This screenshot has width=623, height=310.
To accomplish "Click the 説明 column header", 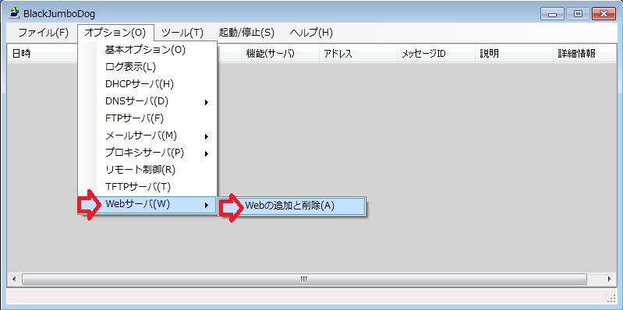I will pos(514,54).
